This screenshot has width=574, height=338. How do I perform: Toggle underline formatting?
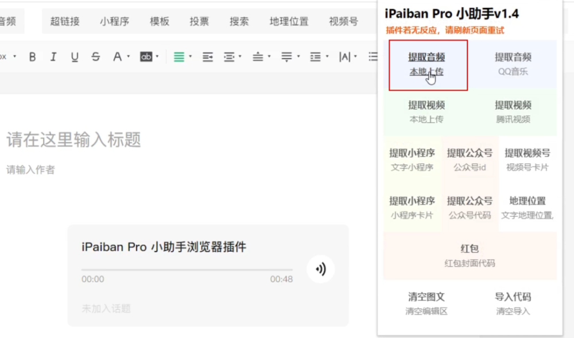tap(75, 57)
